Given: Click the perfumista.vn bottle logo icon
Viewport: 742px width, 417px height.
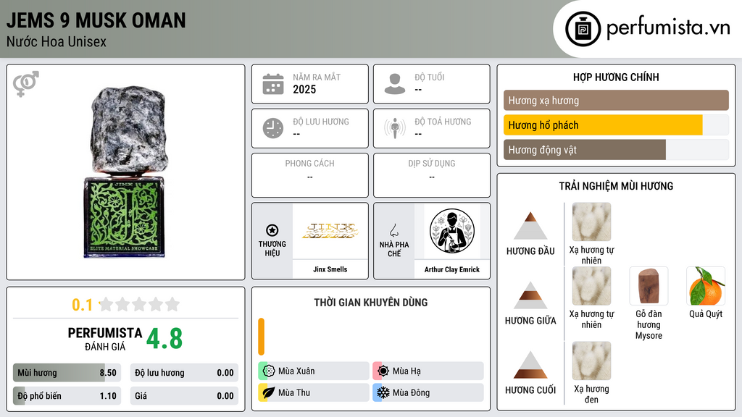Looking at the screenshot, I should [583, 29].
